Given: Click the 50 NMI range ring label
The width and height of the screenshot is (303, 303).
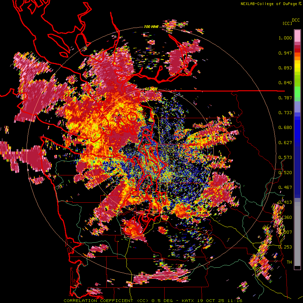Looking at the screenshot, I should coord(151,89).
